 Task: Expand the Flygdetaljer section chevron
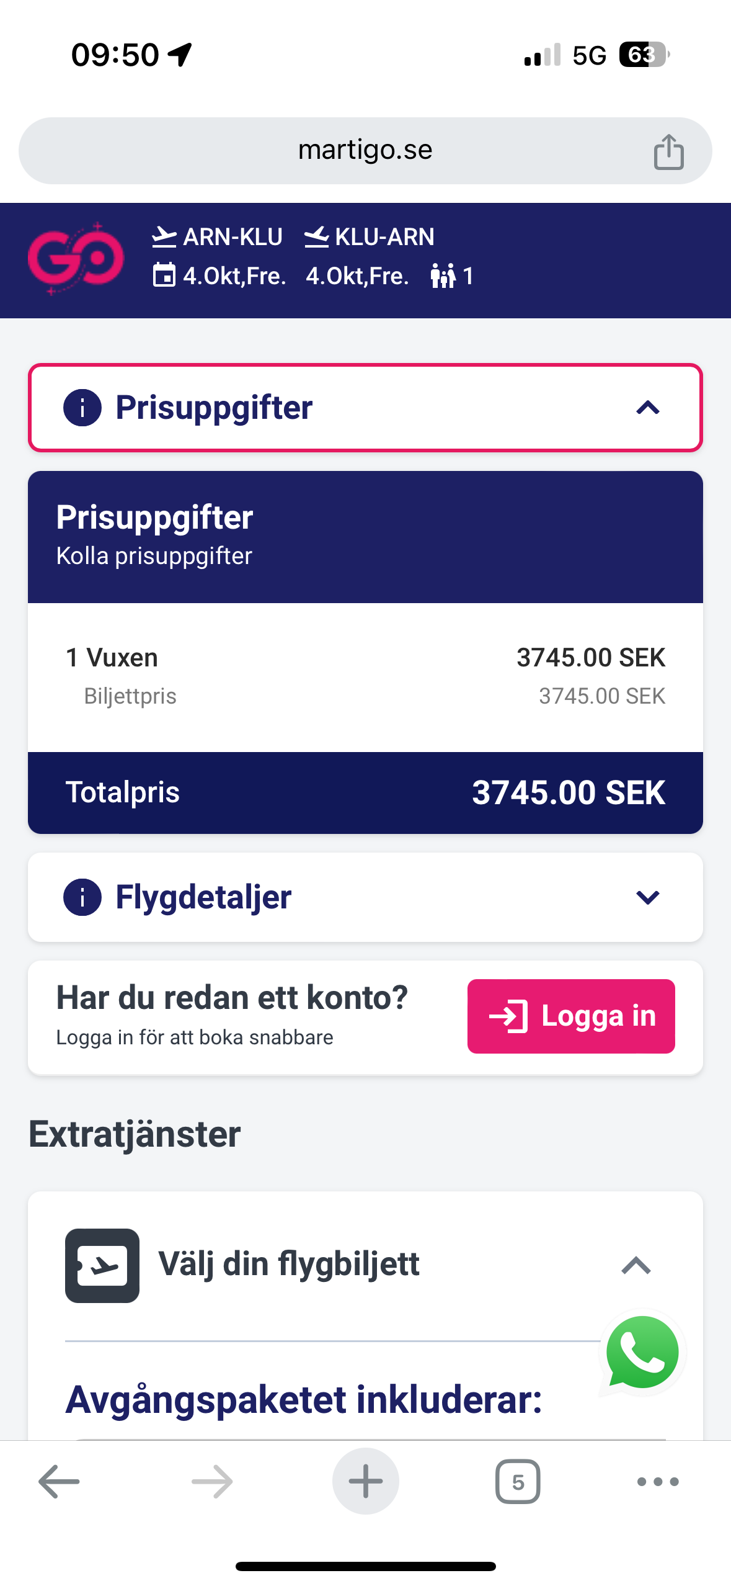[x=647, y=897]
